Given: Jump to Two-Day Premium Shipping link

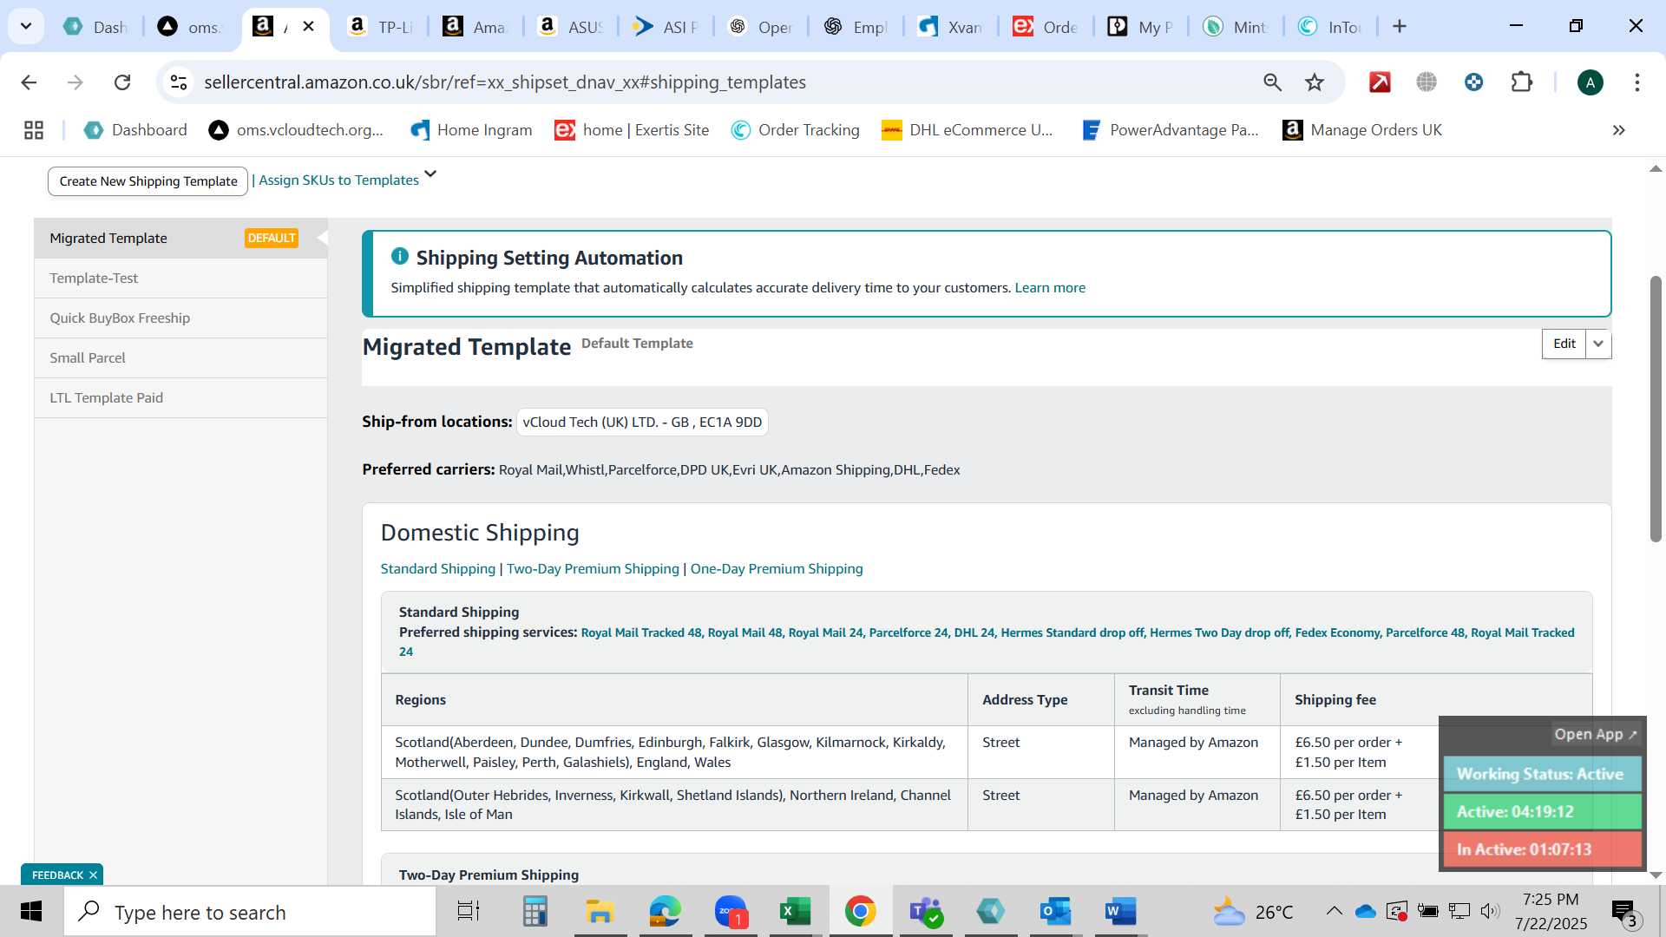Looking at the screenshot, I should [593, 569].
